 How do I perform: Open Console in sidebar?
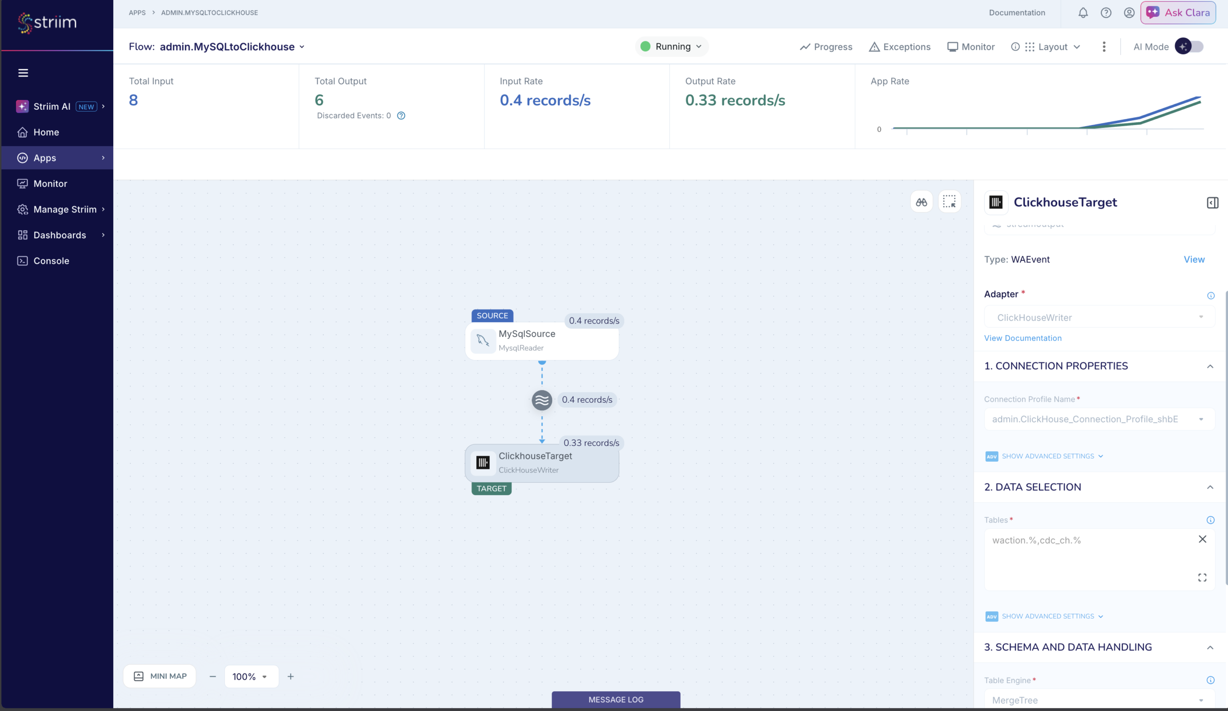pos(58,261)
